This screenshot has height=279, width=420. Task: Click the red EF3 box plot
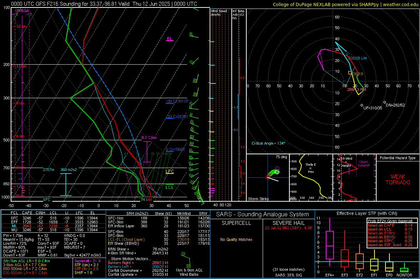(345, 251)
